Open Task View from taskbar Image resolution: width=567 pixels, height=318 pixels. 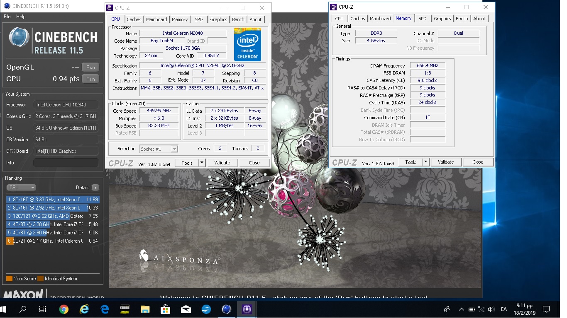(x=43, y=309)
